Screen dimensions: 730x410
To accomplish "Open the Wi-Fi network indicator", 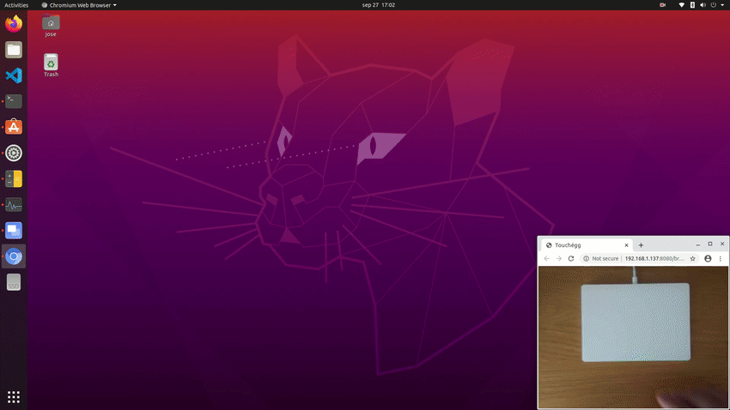I will tap(682, 5).
